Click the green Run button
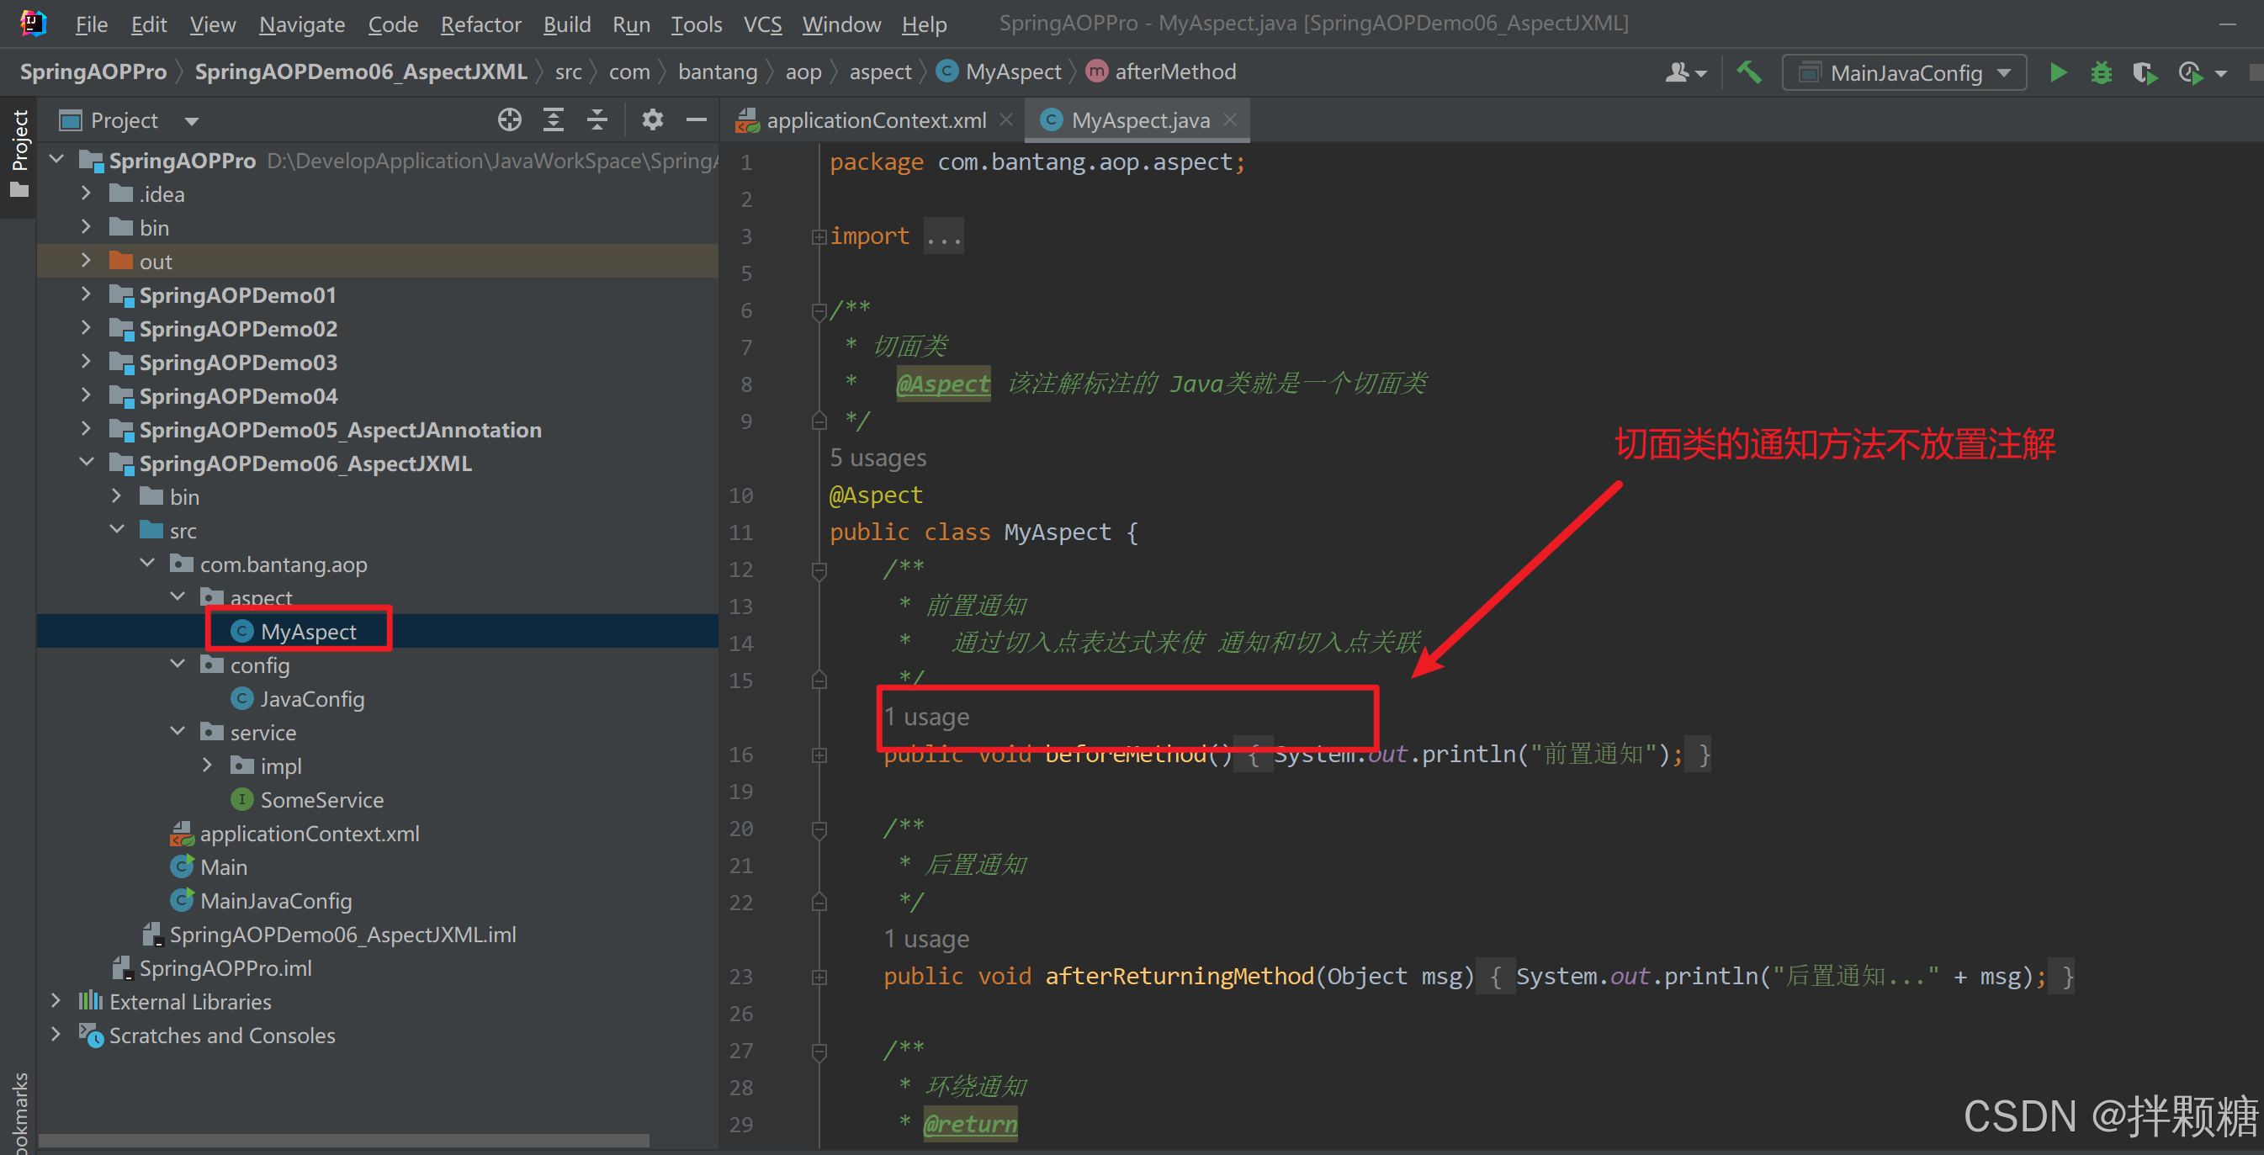The image size is (2264, 1155). point(2058,72)
